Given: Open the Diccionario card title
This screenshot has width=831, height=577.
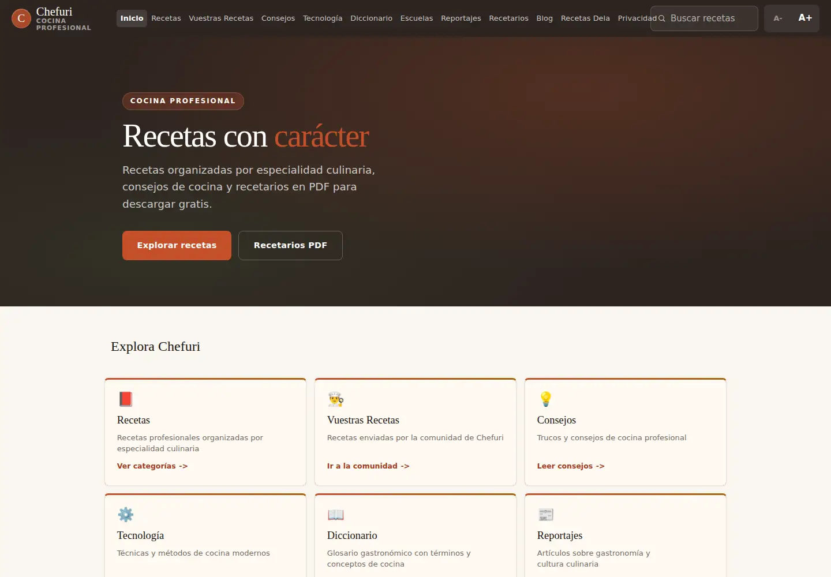Looking at the screenshot, I should click(x=352, y=535).
